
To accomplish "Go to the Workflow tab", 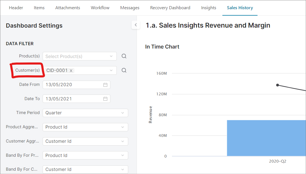I will pos(100,8).
